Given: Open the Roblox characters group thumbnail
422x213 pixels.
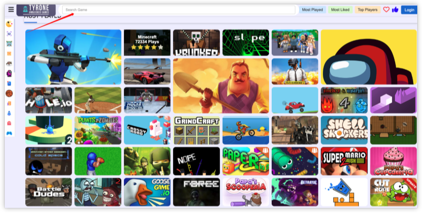Looking at the screenshot, I should click(295, 43).
